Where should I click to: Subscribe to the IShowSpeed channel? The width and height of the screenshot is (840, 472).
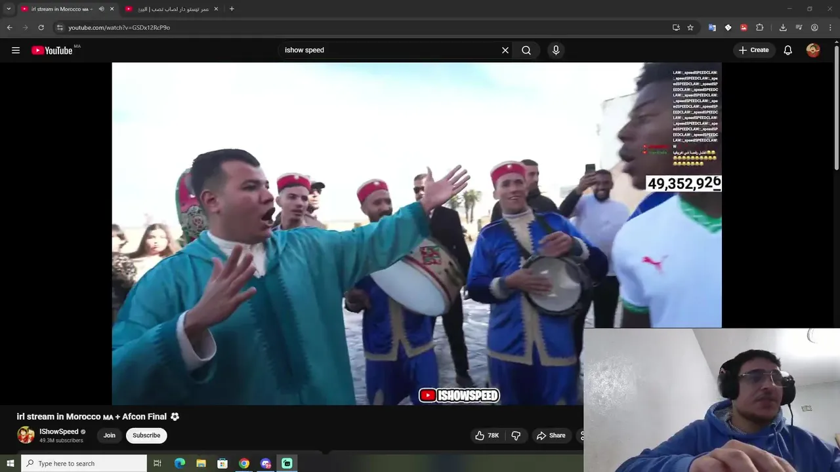coord(146,435)
